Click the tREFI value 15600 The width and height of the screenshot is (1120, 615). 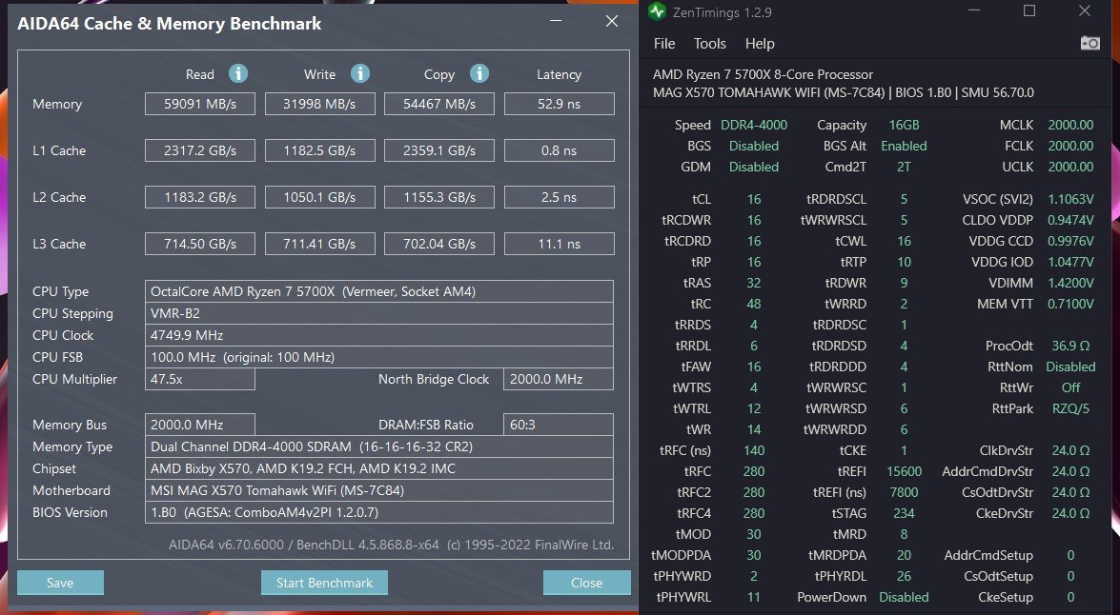click(x=904, y=471)
